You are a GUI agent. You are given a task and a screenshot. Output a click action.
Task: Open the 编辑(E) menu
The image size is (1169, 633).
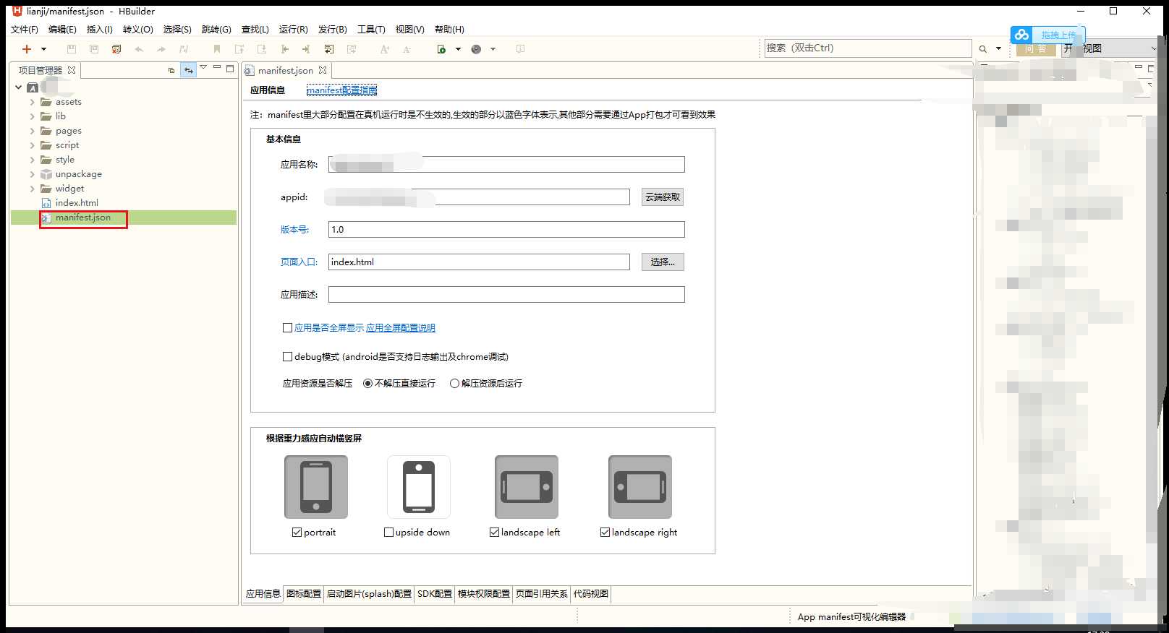[62, 29]
